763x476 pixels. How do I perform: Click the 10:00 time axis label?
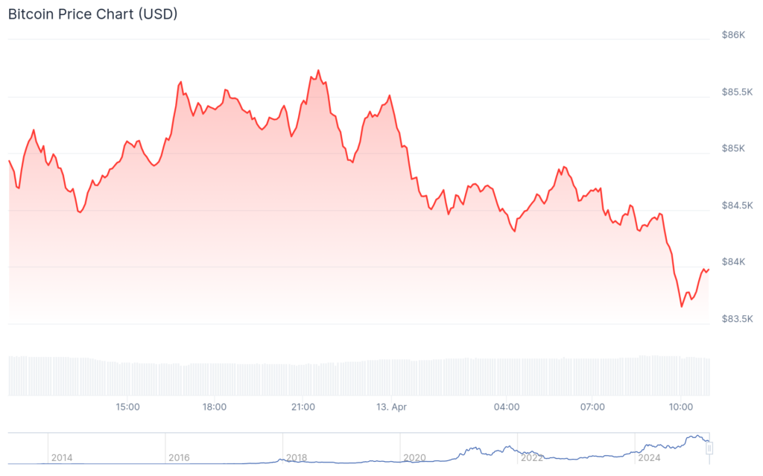coord(681,407)
